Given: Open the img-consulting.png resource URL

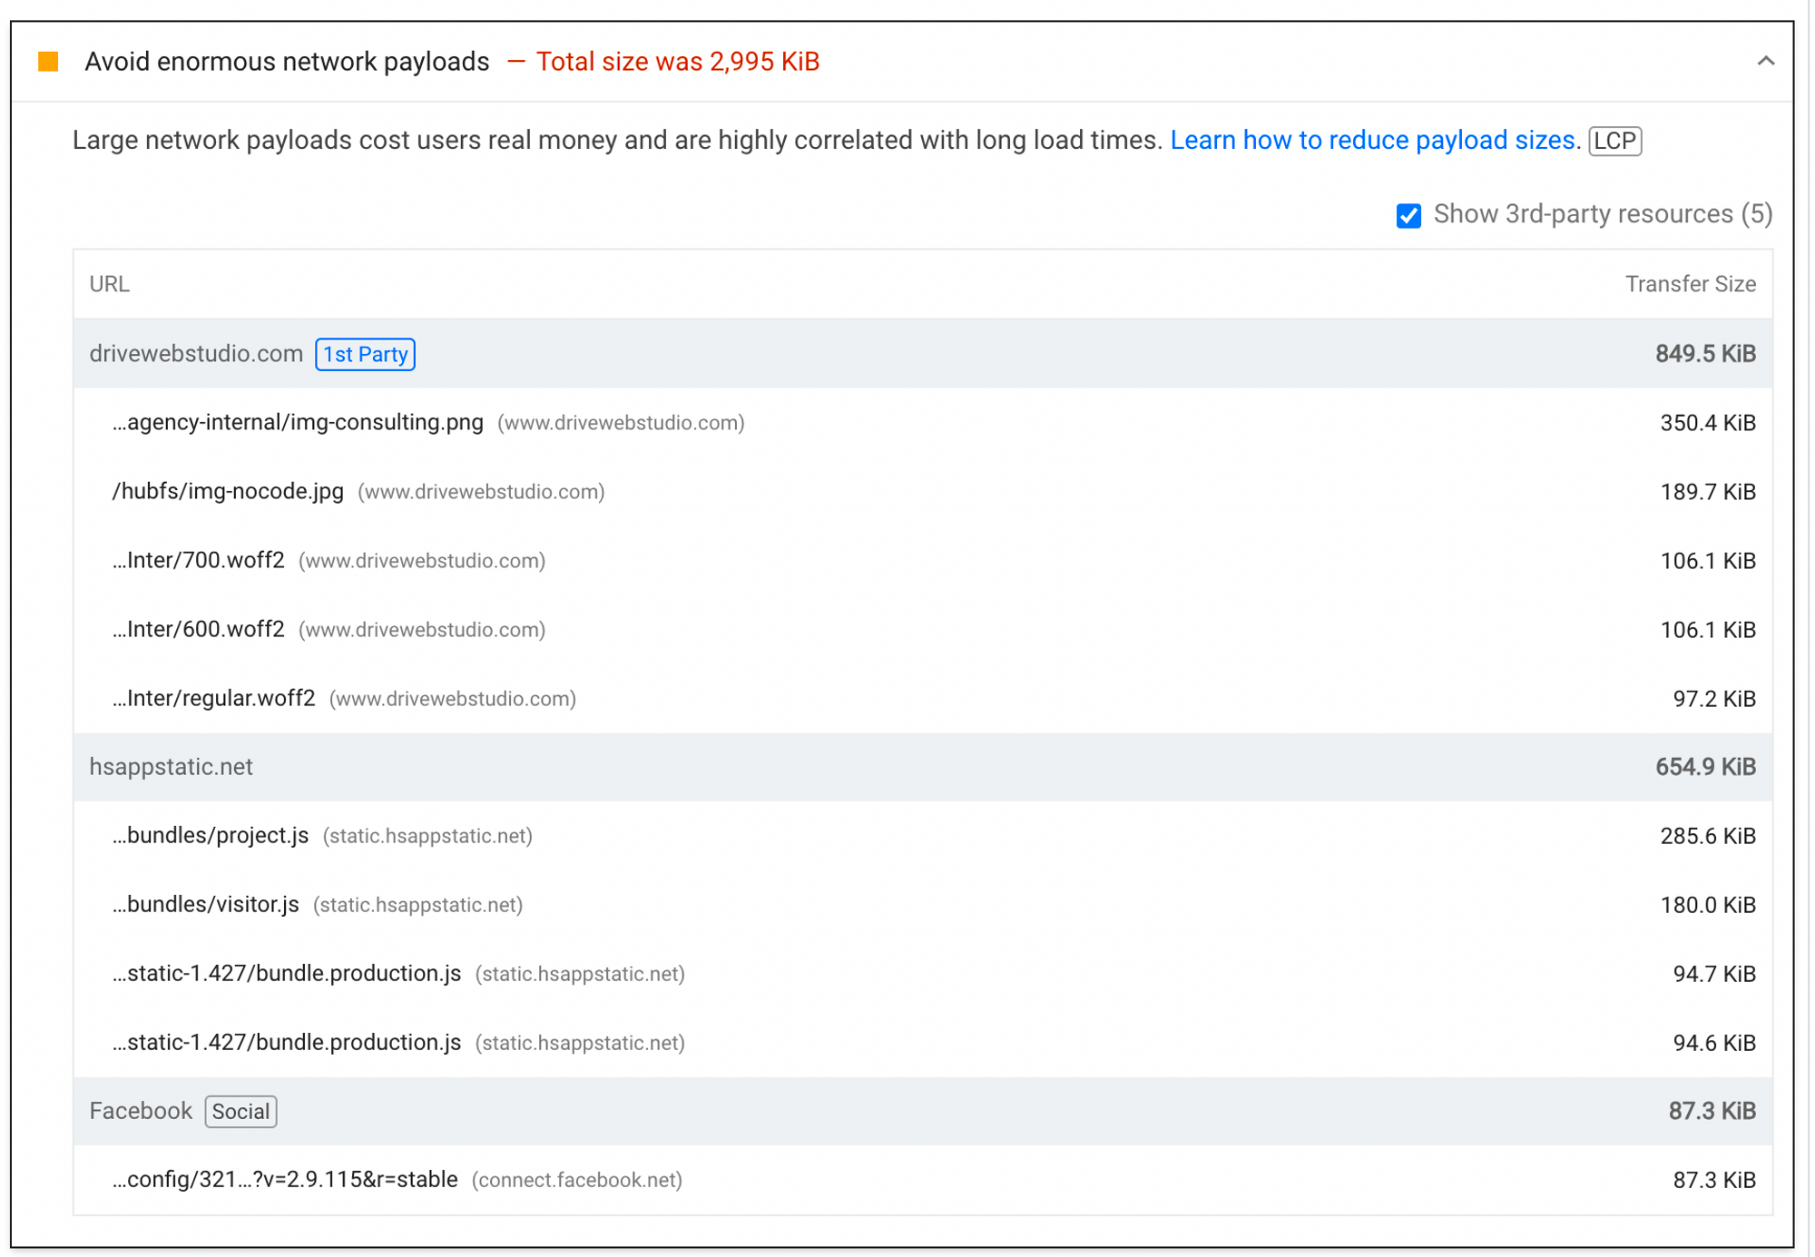Looking at the screenshot, I should pyautogui.click(x=298, y=423).
